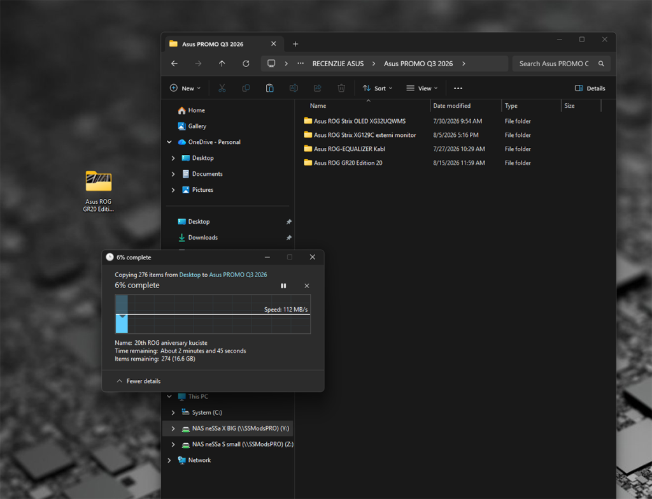The width and height of the screenshot is (652, 499).
Task: Open the Sort dropdown
Action: pyautogui.click(x=377, y=88)
